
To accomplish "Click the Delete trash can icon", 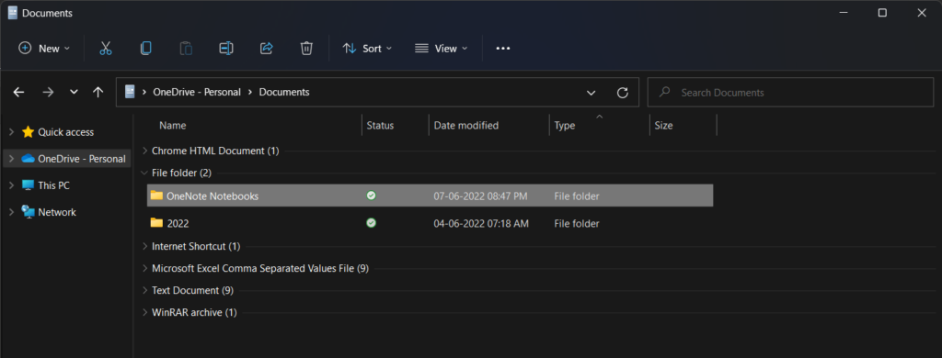I will pyautogui.click(x=306, y=49).
